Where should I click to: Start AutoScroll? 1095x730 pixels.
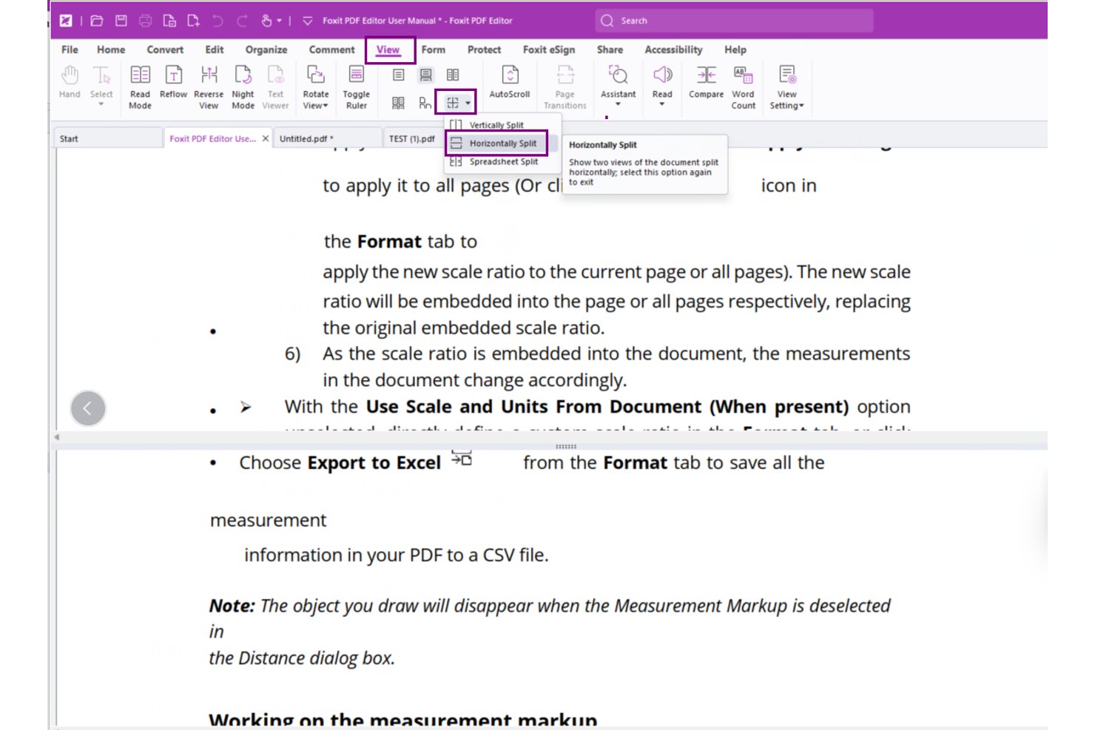point(510,82)
